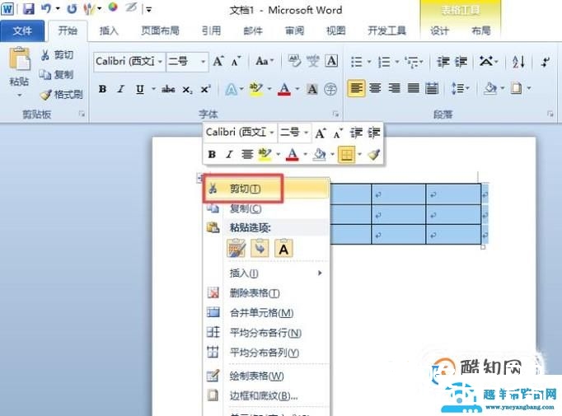Apply Superscript formatting in ribbon
This screenshot has height=416, width=562.
[205, 90]
